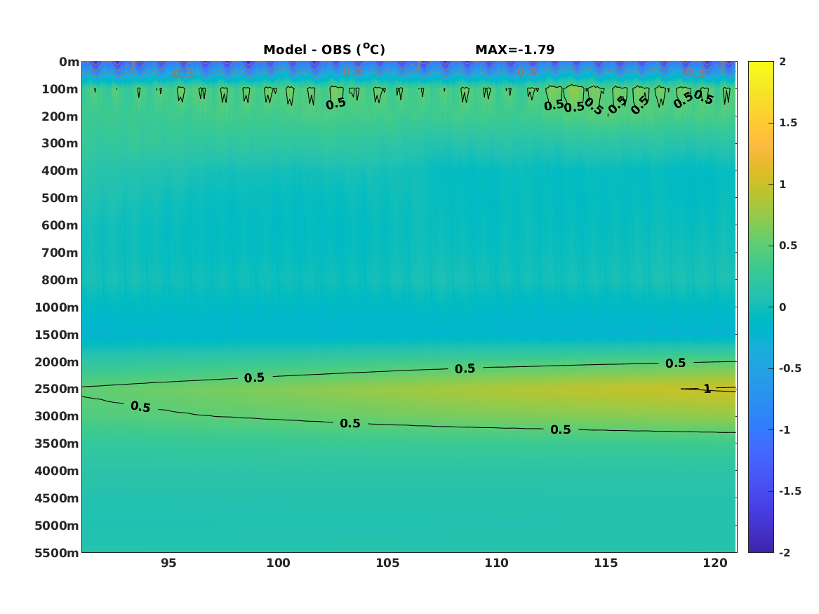819x614 pixels.
Task: Select the "200m" depth tick label
Action: click(x=60, y=116)
